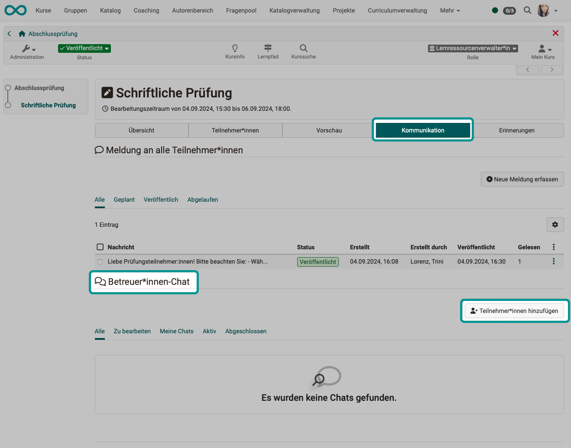This screenshot has width=571, height=448.
Task: Expand the Mehr menu in the top navigation
Action: [x=449, y=10]
